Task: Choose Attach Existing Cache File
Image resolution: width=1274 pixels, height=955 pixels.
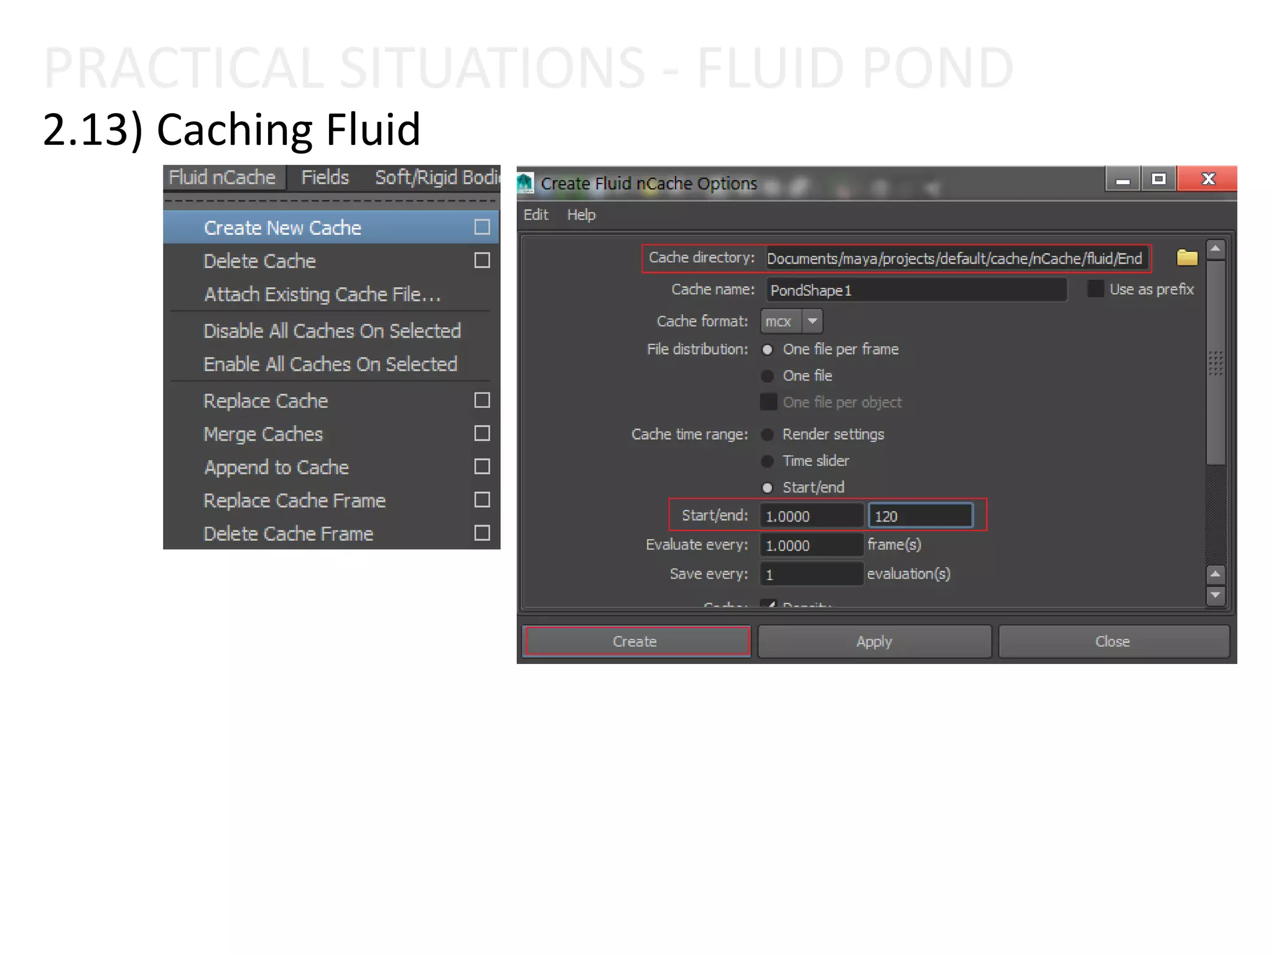Action: click(x=332, y=294)
